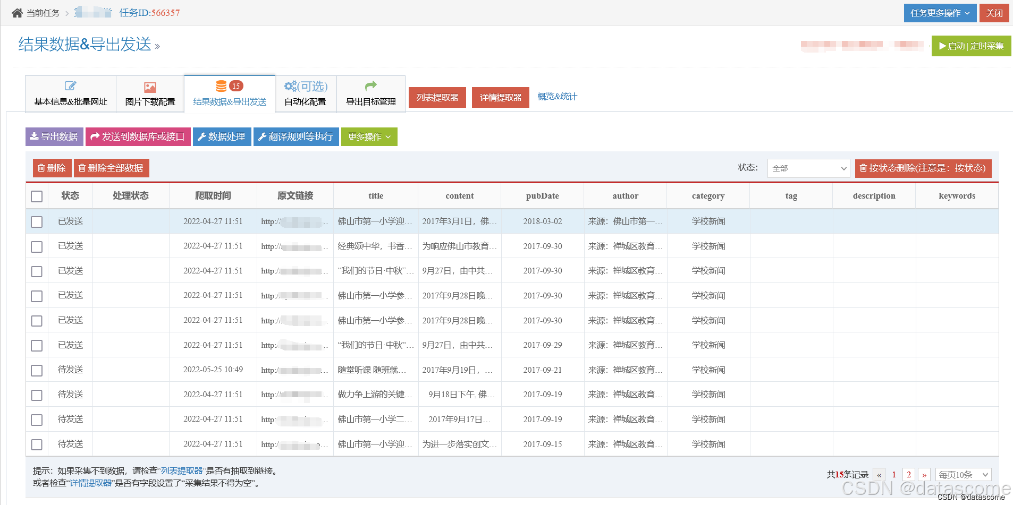The image size is (1013, 505).
Task: Click the 详情提取器 link in the hint
Action: pos(91,483)
